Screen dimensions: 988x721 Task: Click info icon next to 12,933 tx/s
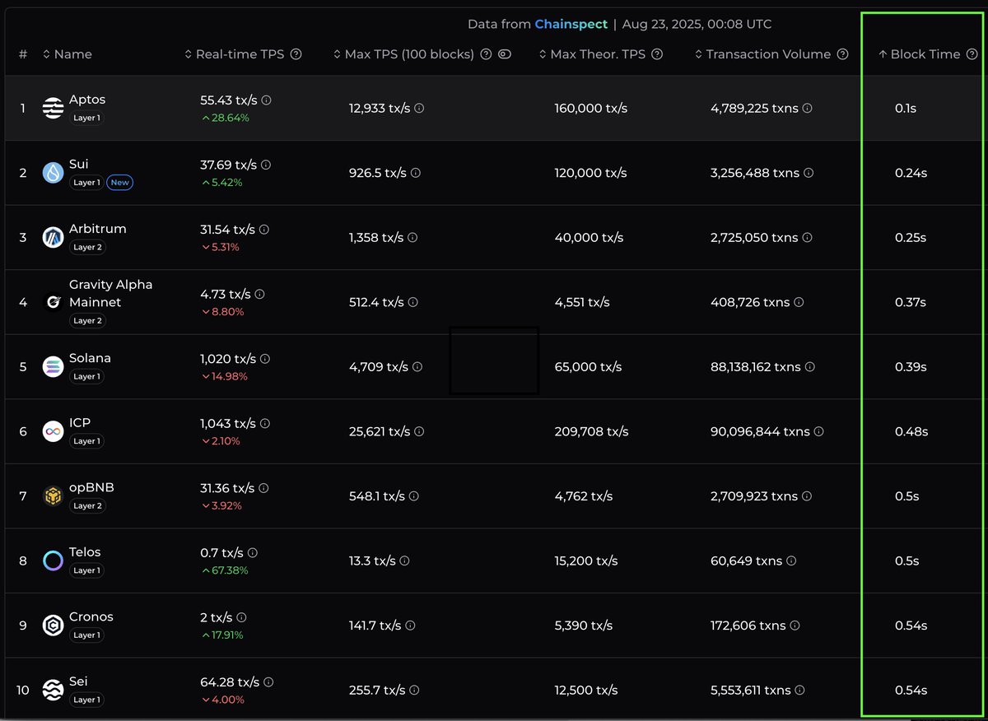[x=419, y=109]
